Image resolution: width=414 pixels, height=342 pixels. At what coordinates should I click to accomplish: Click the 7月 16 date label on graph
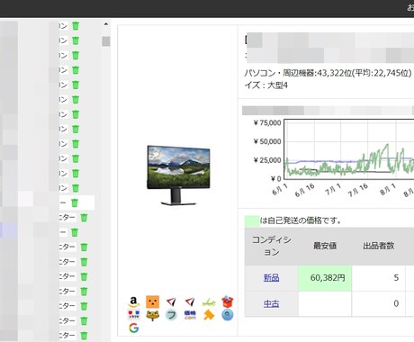(358, 191)
